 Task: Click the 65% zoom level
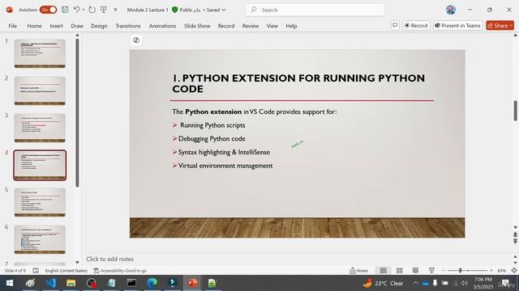(502, 271)
